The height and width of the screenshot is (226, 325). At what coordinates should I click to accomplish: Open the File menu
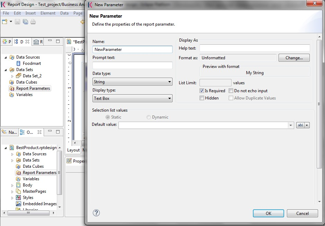coord(6,13)
